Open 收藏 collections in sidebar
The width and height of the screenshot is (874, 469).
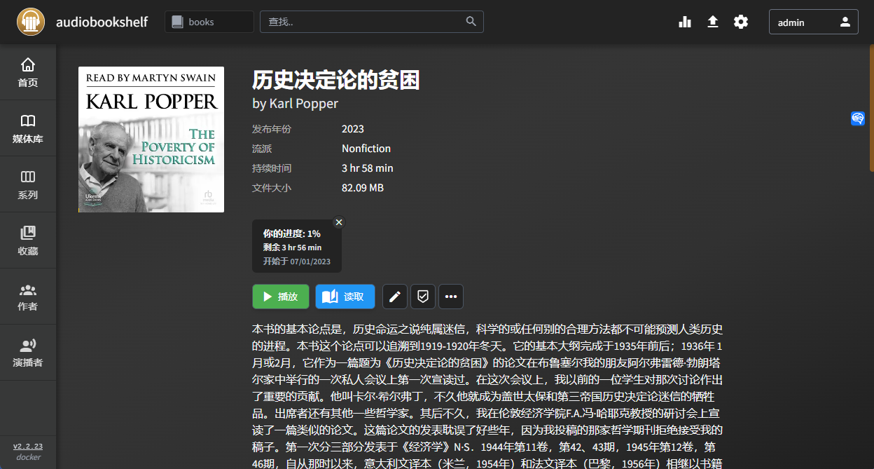28,240
